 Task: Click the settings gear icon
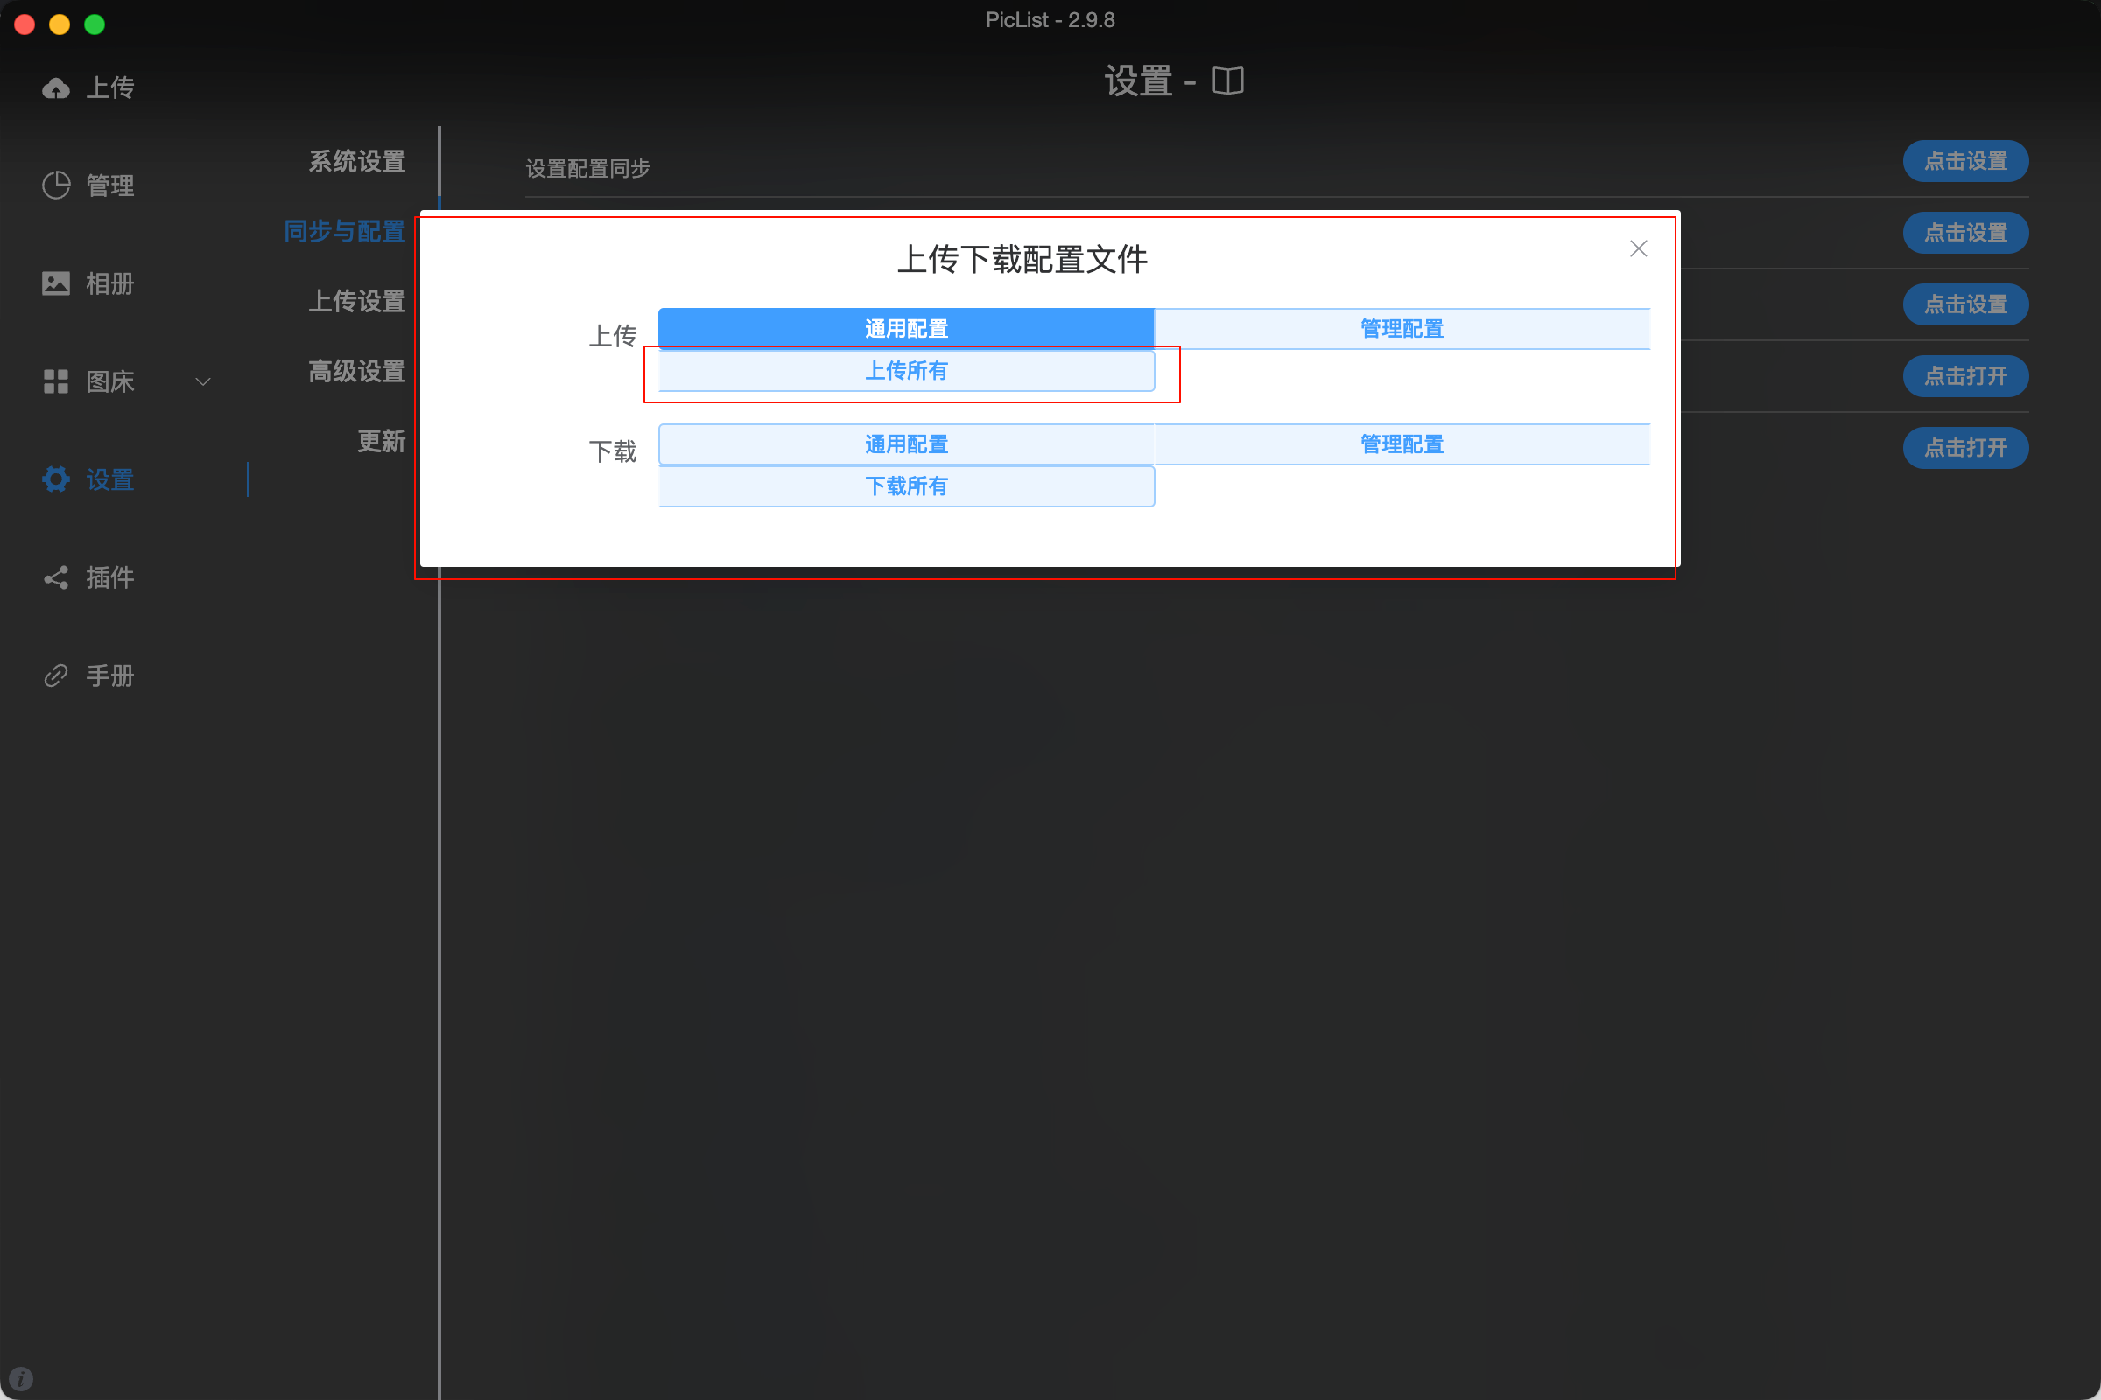55,479
